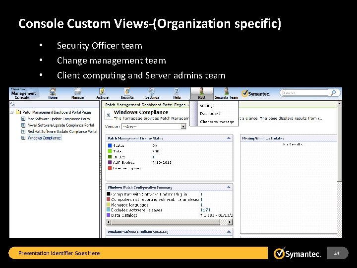Select Windows Compliance tree item
Viewport: 357px width, 268px height.
(44, 138)
